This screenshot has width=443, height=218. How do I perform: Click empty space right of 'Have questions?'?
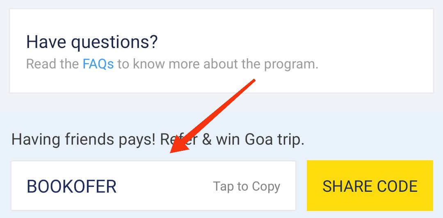287,42
